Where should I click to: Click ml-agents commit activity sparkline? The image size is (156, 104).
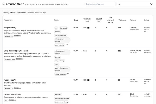click(86, 51)
